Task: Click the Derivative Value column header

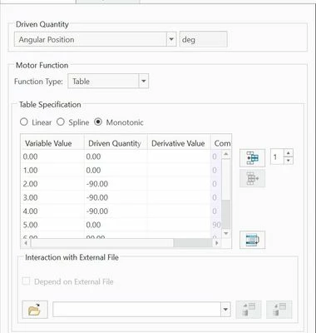Action: point(179,143)
